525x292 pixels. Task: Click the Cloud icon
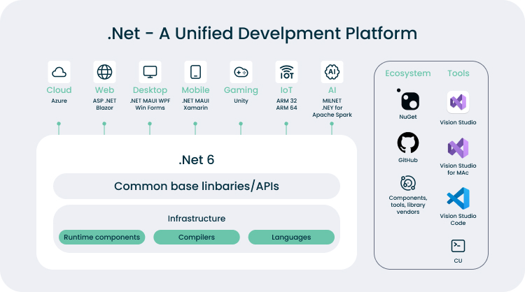click(x=59, y=72)
